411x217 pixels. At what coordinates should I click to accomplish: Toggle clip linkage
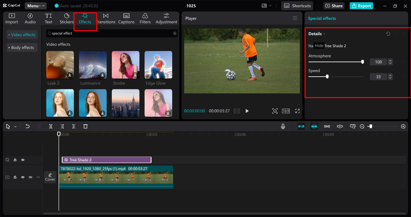[x=327, y=126]
